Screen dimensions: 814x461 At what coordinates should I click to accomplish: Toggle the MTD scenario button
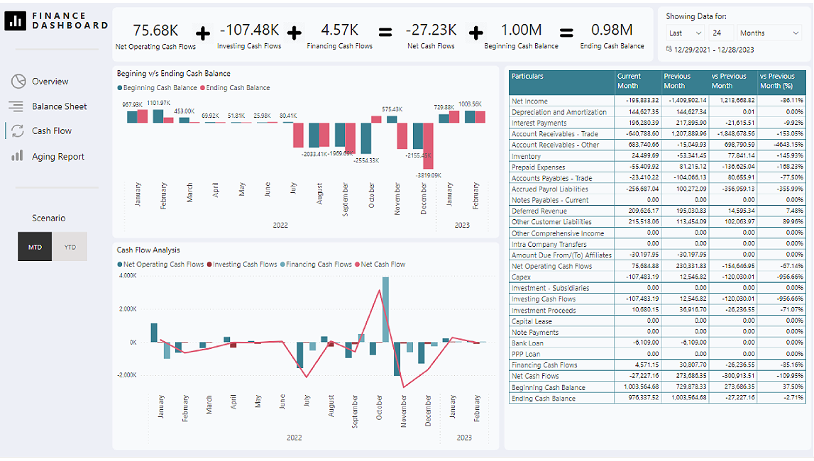35,247
